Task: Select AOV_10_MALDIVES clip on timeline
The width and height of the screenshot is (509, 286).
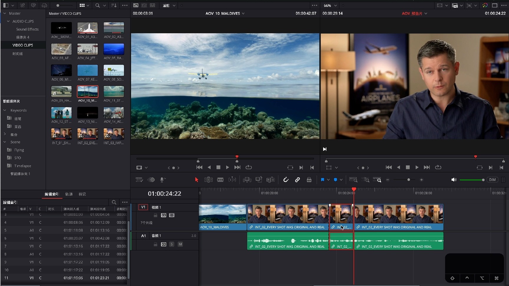Action: 223,217
